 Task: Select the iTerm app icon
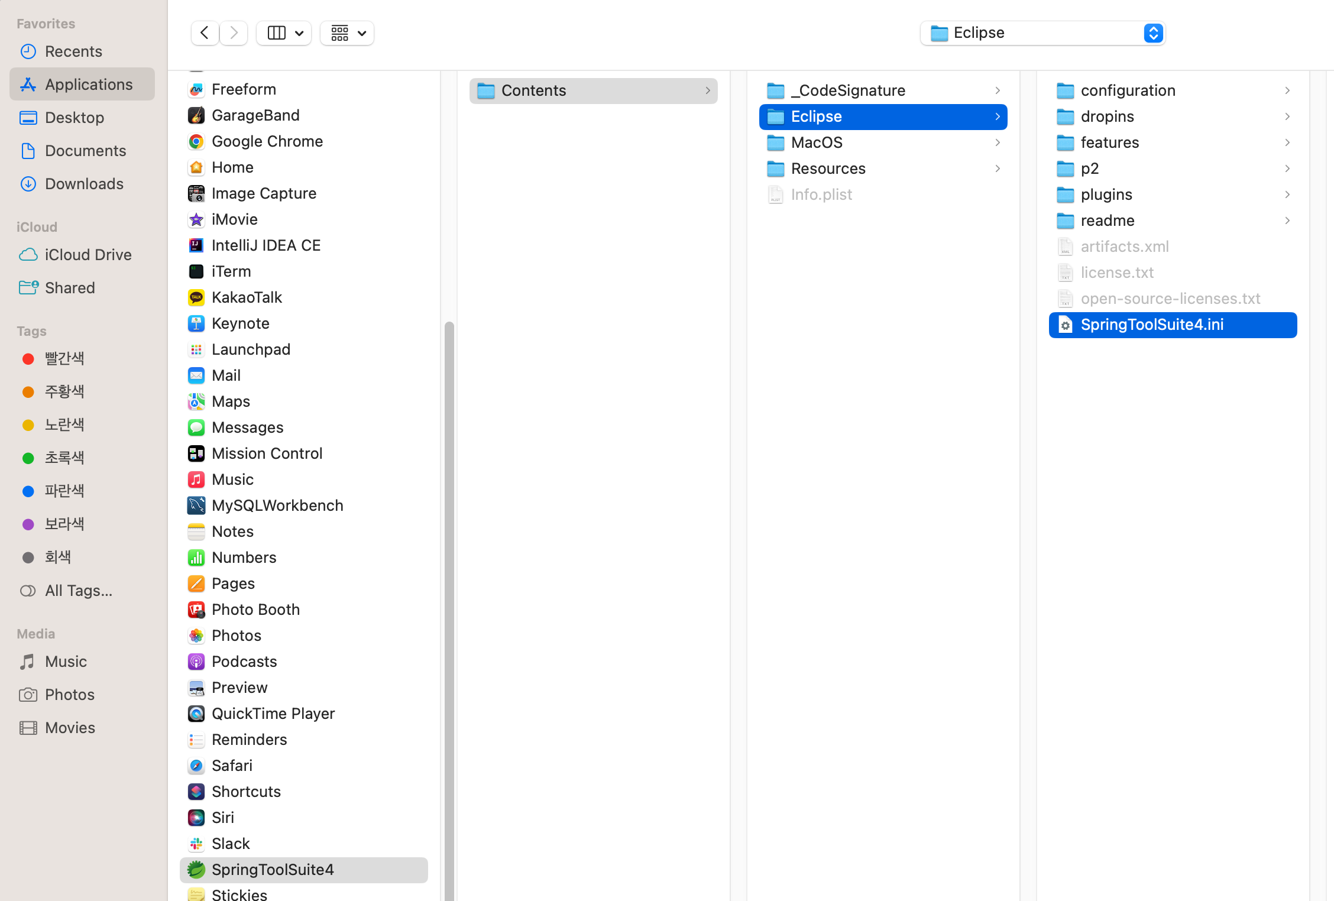pyautogui.click(x=196, y=271)
